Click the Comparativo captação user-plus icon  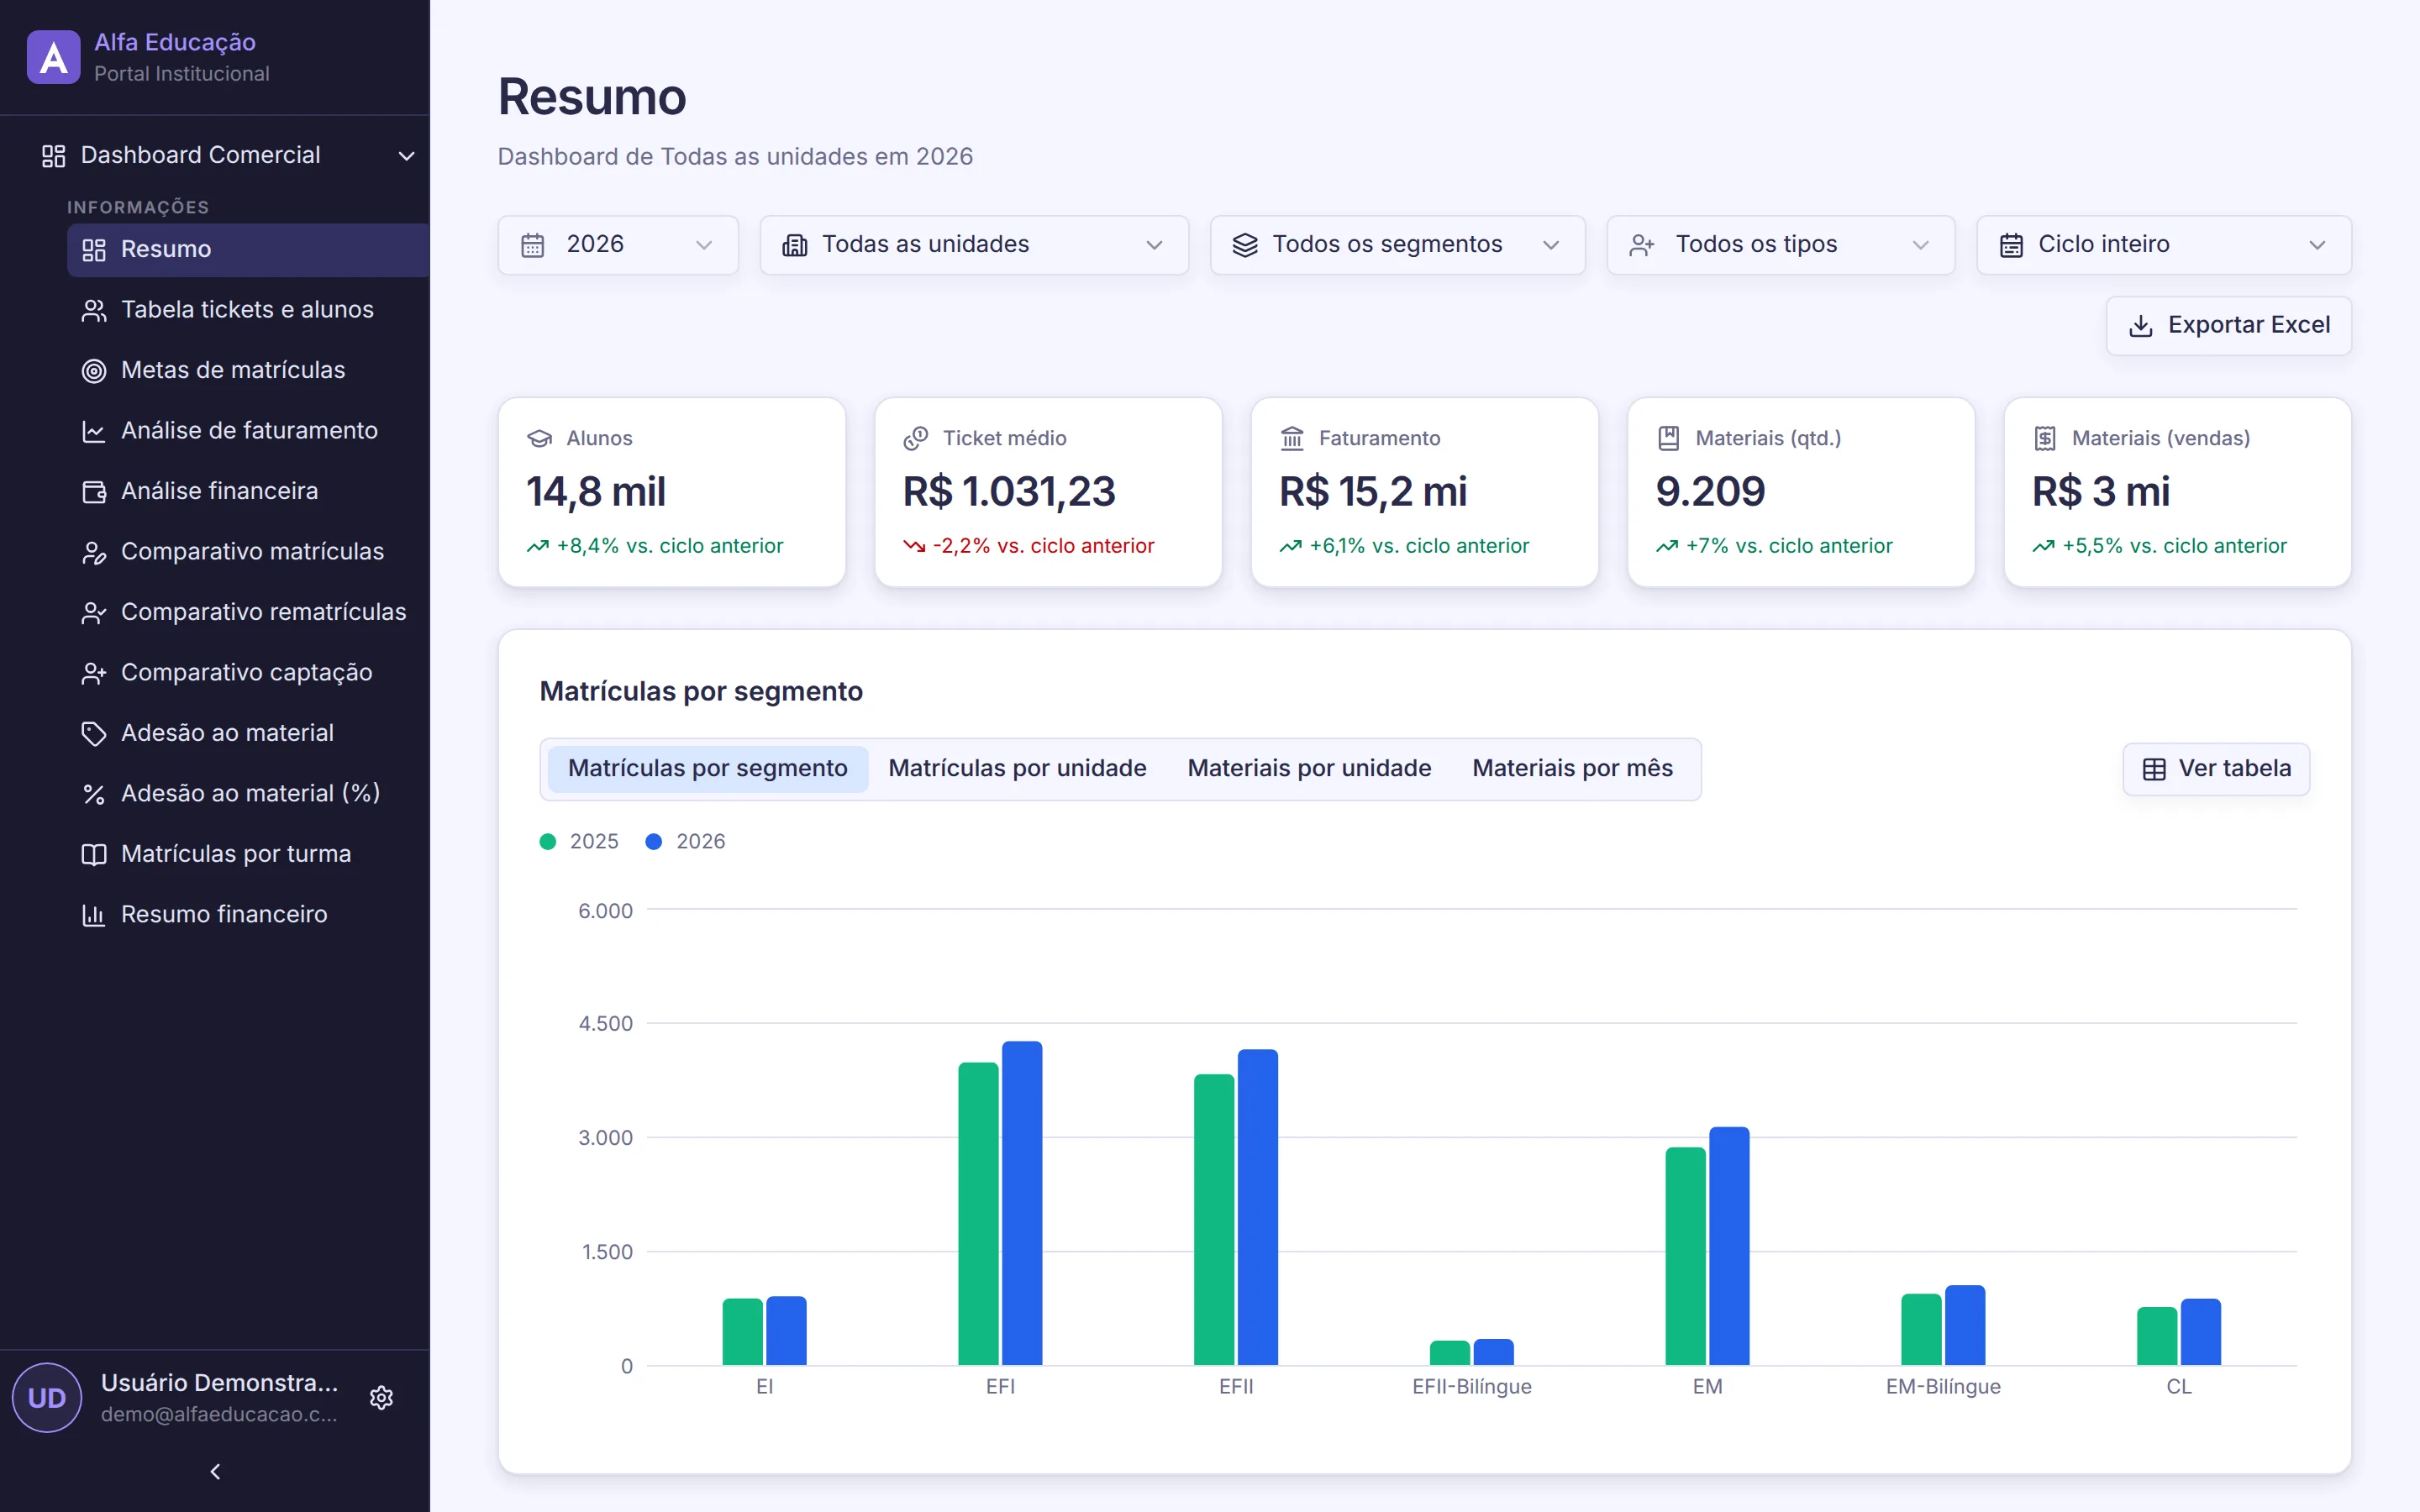tap(94, 673)
